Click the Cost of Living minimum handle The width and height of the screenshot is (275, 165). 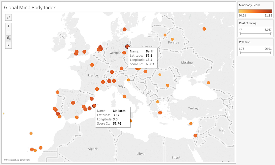tap(240, 34)
